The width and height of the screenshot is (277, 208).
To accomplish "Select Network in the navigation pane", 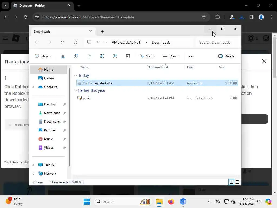I will click(50, 174).
